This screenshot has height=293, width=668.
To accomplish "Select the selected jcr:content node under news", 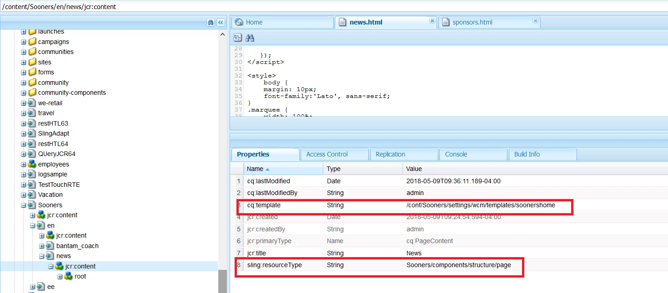I will (80, 266).
